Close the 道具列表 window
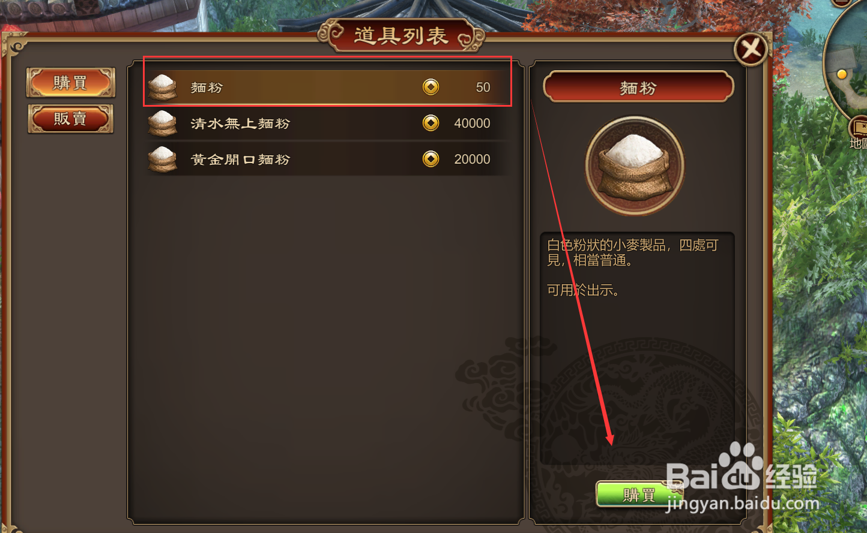 (751, 49)
